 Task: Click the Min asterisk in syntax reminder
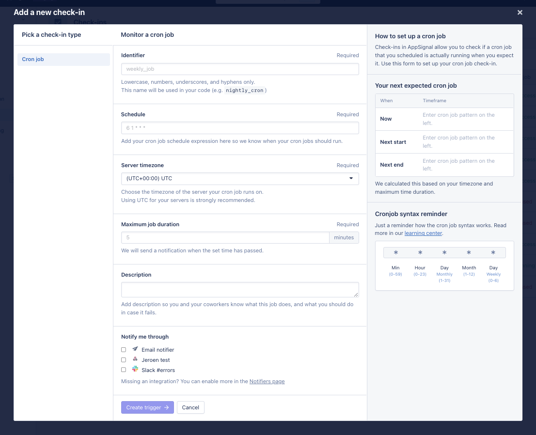[395, 252]
